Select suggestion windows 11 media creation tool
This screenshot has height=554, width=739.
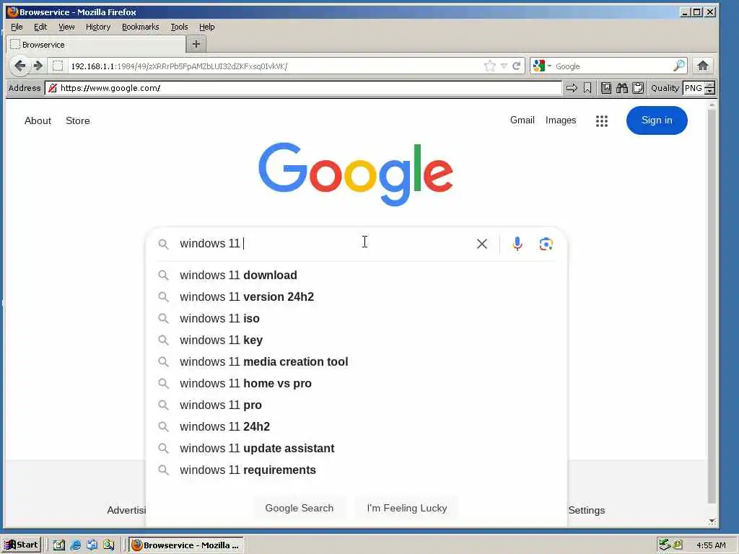(357, 362)
